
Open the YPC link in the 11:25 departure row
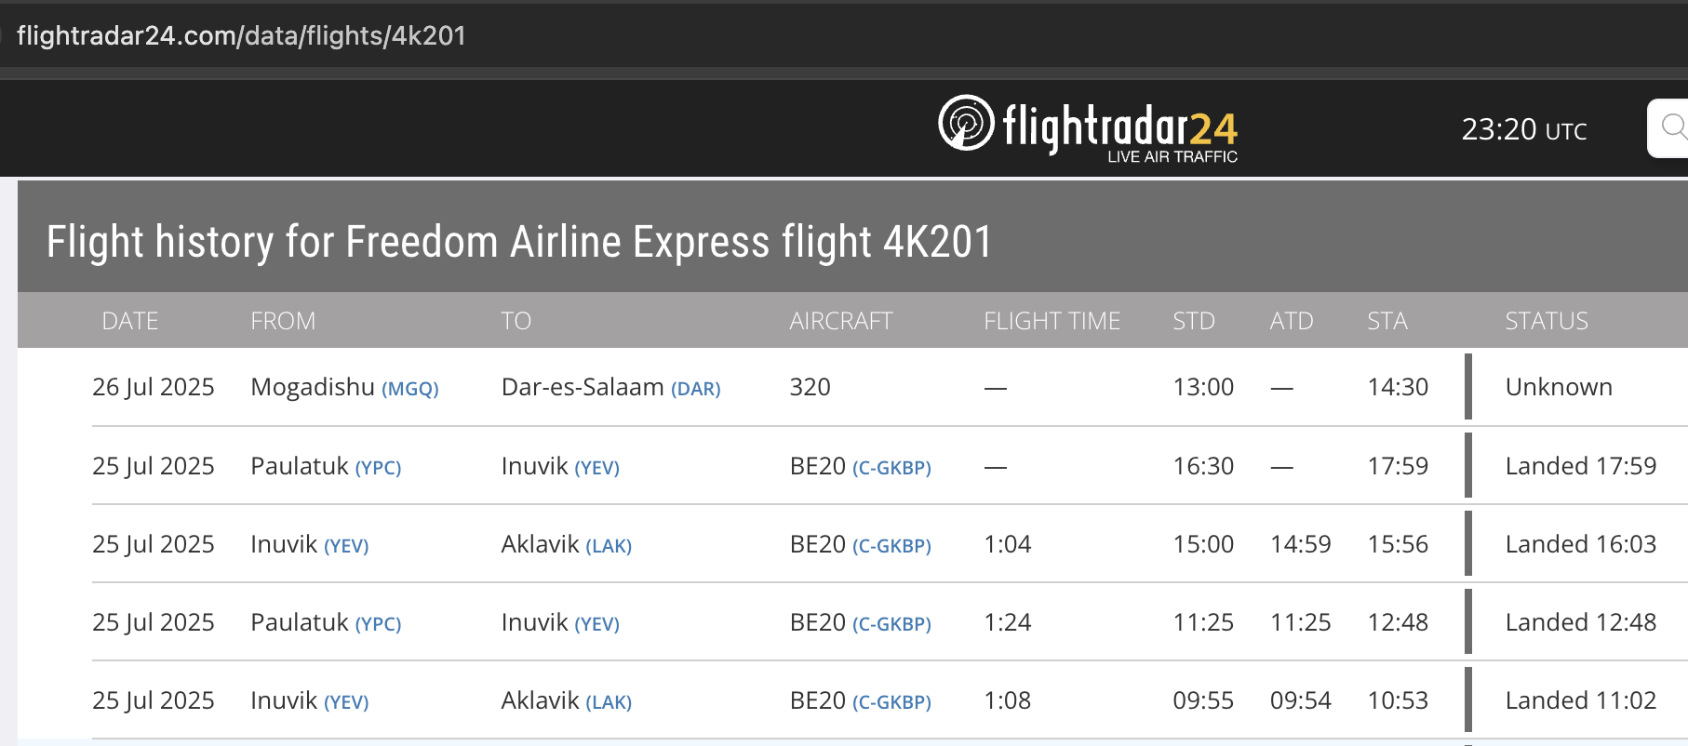[378, 624]
